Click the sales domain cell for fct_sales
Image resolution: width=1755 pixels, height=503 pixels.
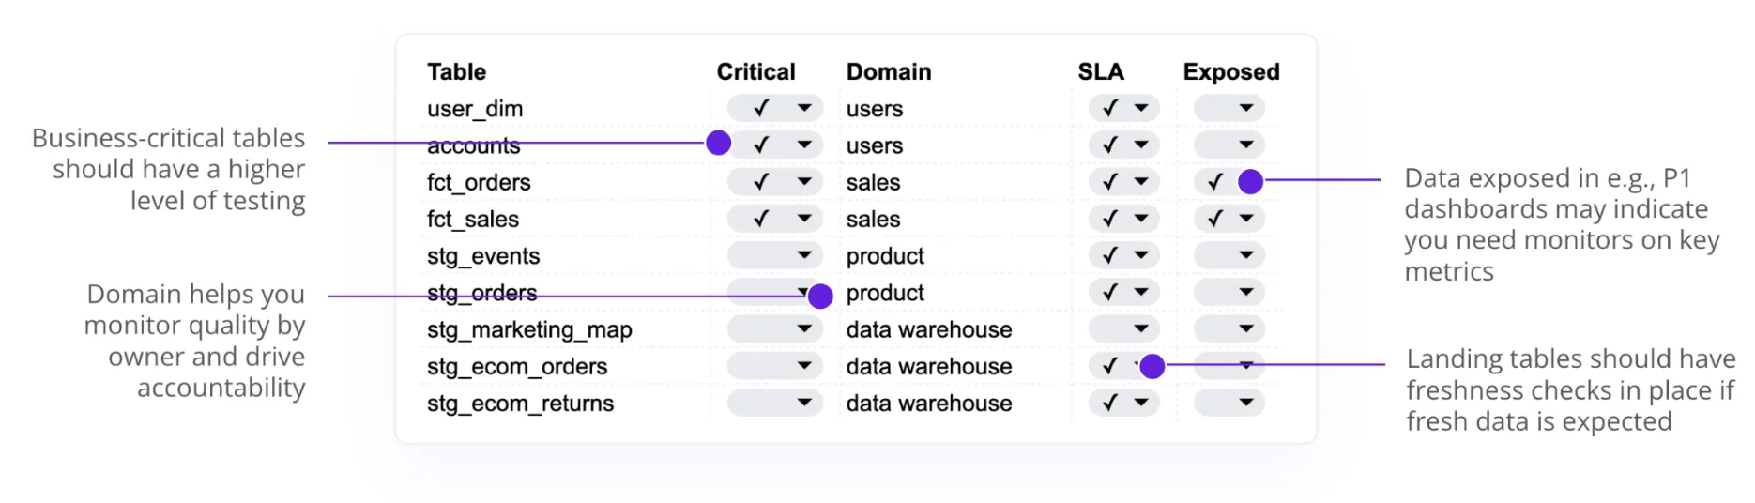click(x=873, y=219)
